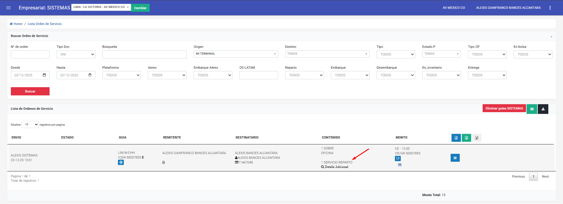Click the green Excel export icon
The height and width of the screenshot is (204, 563).
466,138
